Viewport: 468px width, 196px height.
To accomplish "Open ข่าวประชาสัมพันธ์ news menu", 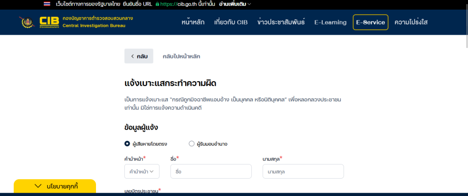I will [x=281, y=22].
